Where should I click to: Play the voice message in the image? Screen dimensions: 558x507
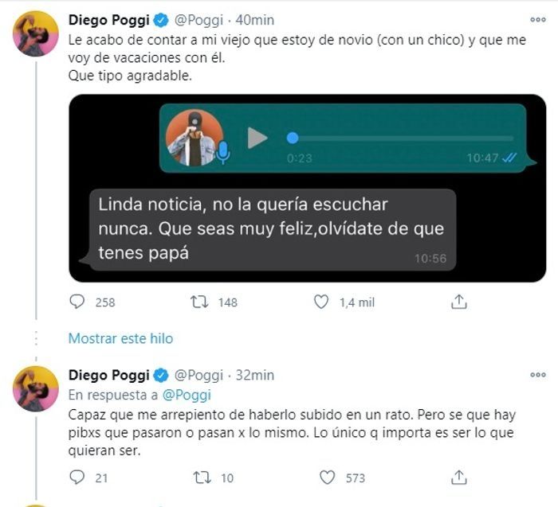257,138
